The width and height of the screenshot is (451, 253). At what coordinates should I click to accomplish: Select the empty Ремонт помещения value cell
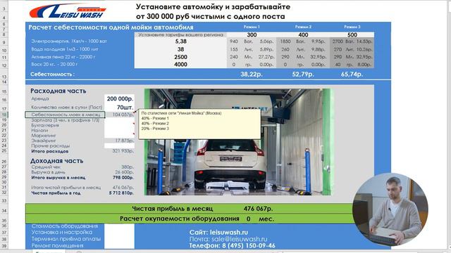point(119,245)
